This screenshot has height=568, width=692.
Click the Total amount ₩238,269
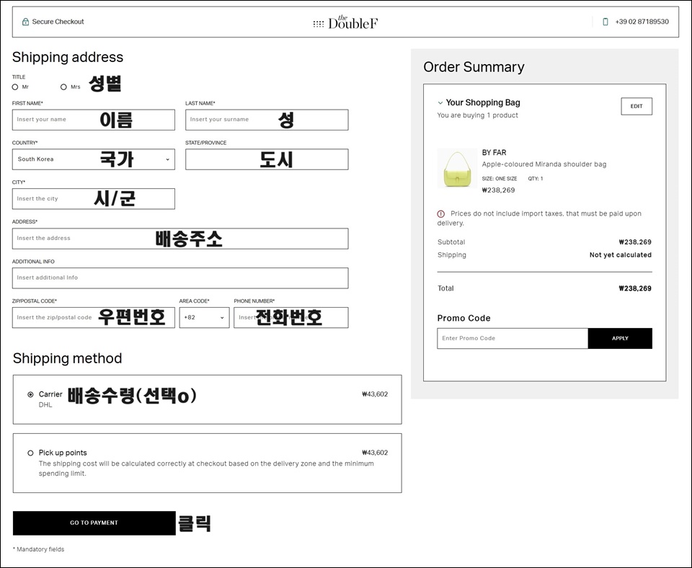[x=635, y=288]
